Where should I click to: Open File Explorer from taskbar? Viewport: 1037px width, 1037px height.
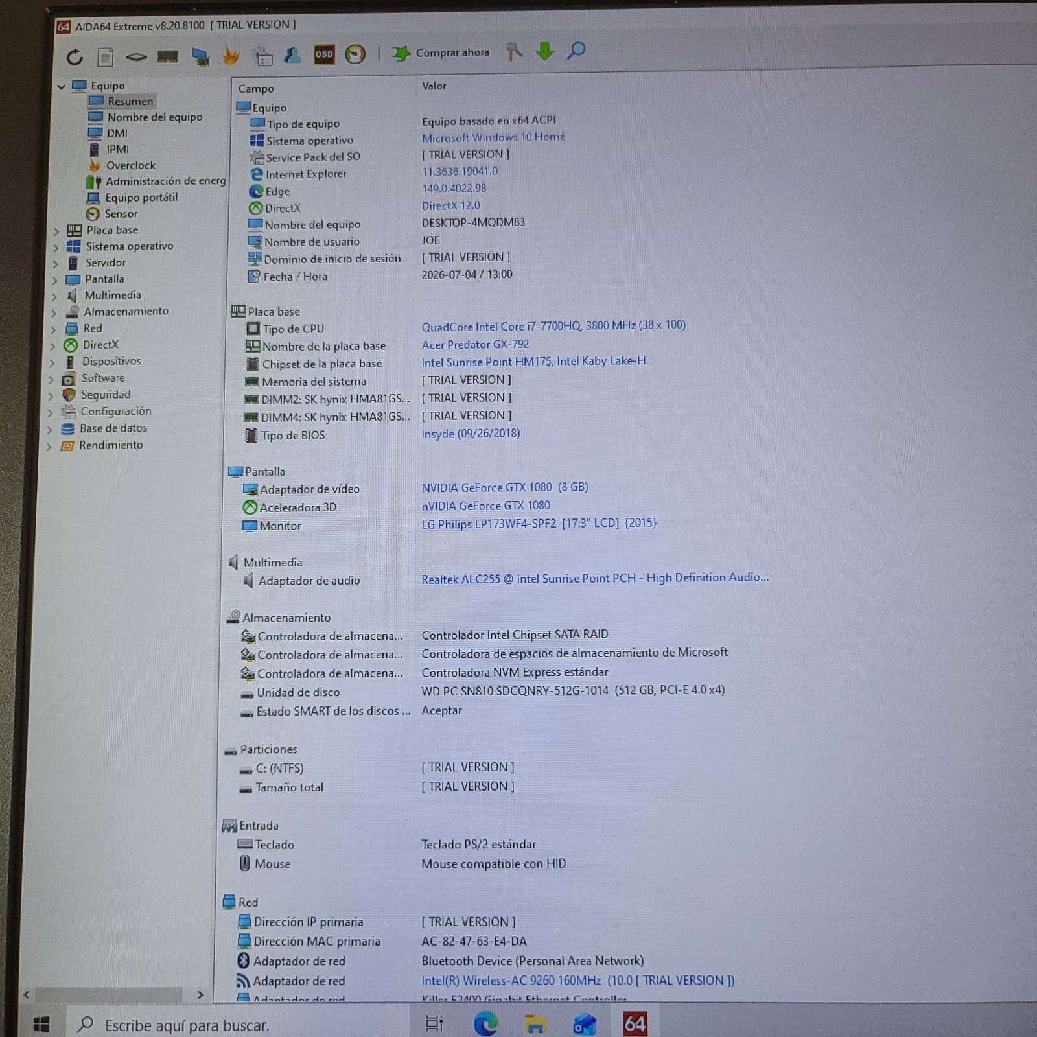[535, 1024]
